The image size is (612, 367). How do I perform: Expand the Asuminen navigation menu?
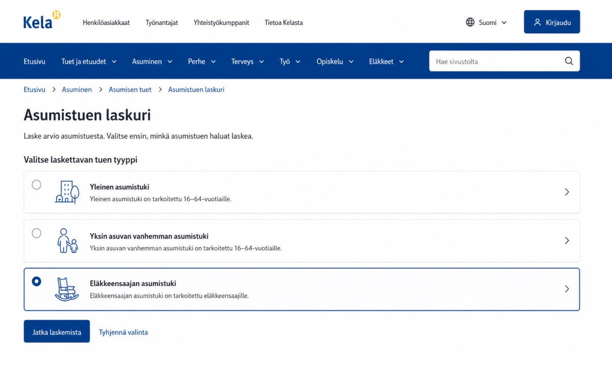pyautogui.click(x=152, y=62)
